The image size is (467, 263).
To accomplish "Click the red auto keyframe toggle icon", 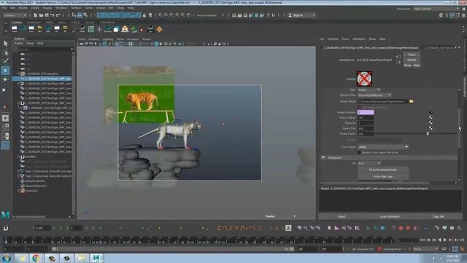I will [379, 249].
